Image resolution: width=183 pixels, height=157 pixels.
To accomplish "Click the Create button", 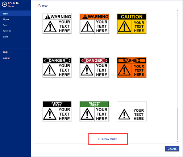I will click(x=172, y=149).
